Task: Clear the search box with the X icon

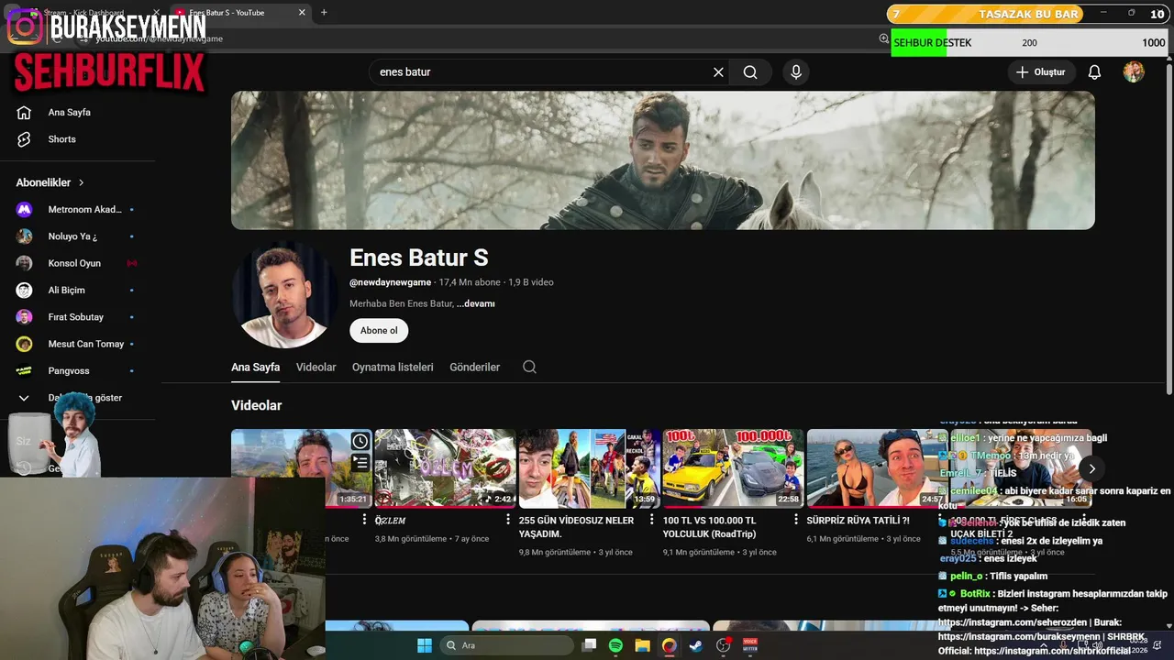Action: (x=718, y=72)
